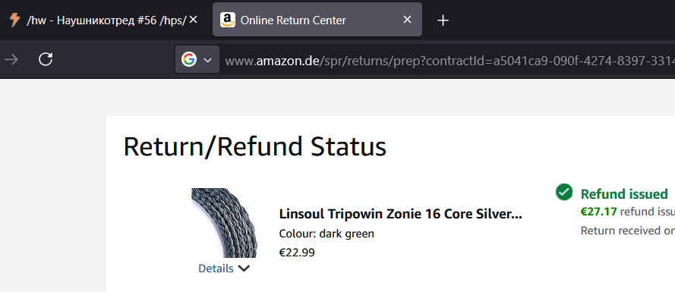Close the Online Return Center tab

click(407, 20)
